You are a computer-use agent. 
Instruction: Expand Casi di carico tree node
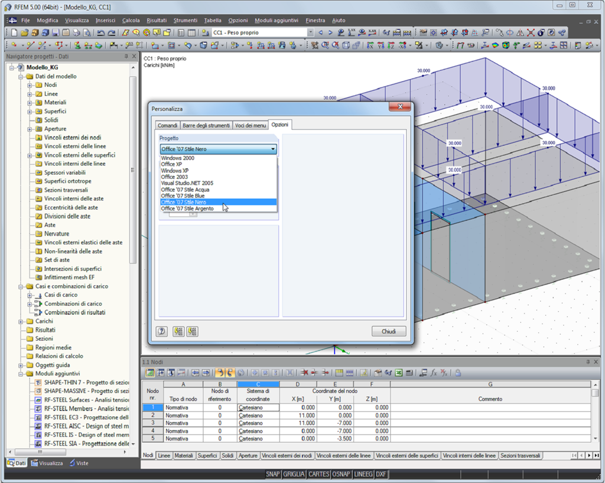click(30, 295)
